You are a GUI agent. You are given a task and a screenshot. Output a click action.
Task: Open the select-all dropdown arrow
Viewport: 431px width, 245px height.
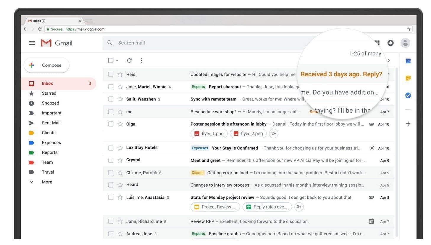(117, 60)
